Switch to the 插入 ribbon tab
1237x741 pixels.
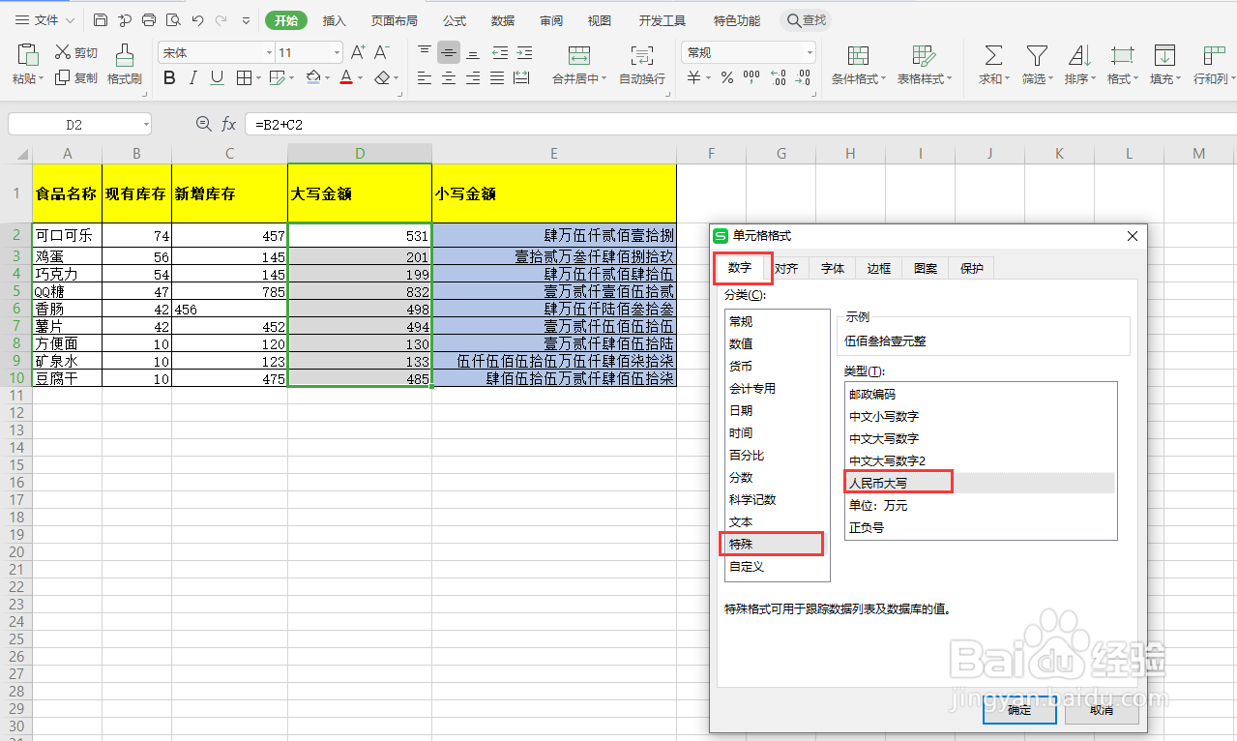[334, 19]
